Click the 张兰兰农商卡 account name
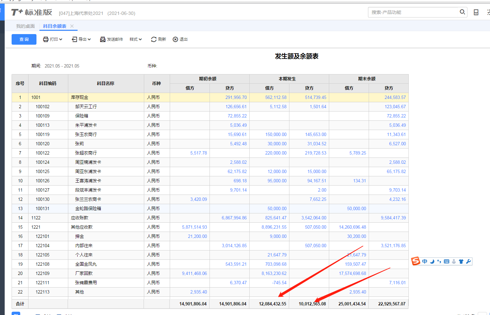The height and width of the screenshot is (315, 490). [88, 199]
